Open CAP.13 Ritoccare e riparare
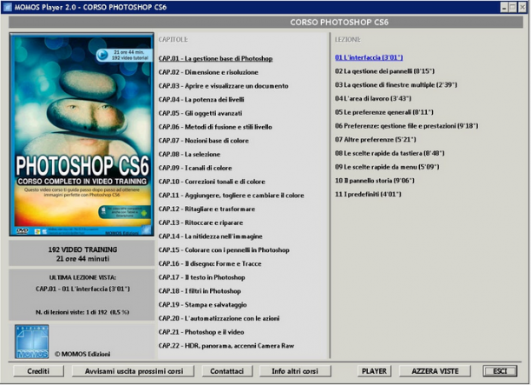The height and width of the screenshot is (385, 531). click(x=200, y=222)
